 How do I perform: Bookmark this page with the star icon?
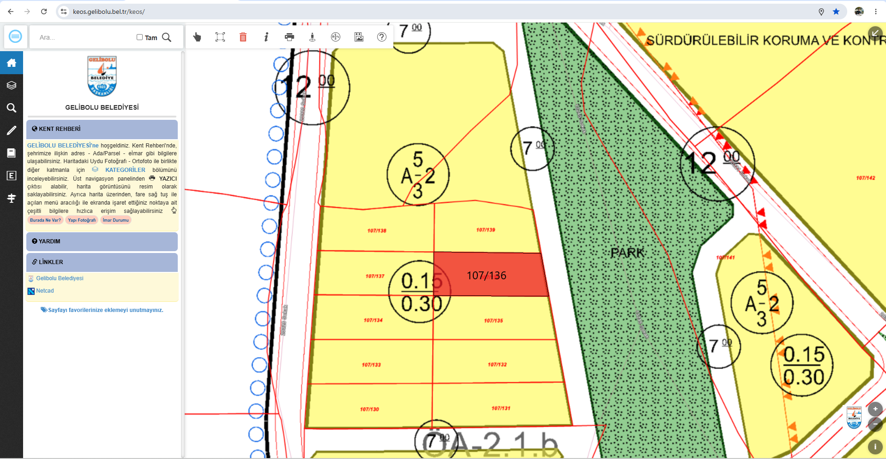coord(836,12)
